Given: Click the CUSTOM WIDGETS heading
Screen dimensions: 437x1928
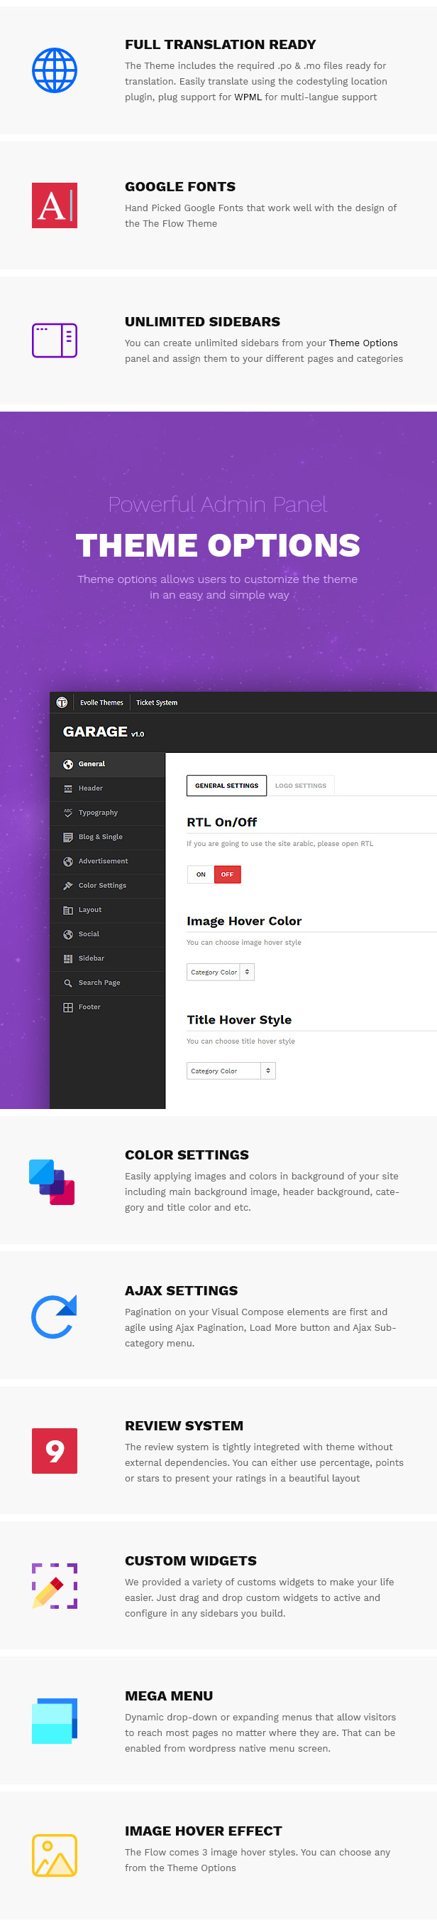Looking at the screenshot, I should pyautogui.click(x=191, y=1560).
